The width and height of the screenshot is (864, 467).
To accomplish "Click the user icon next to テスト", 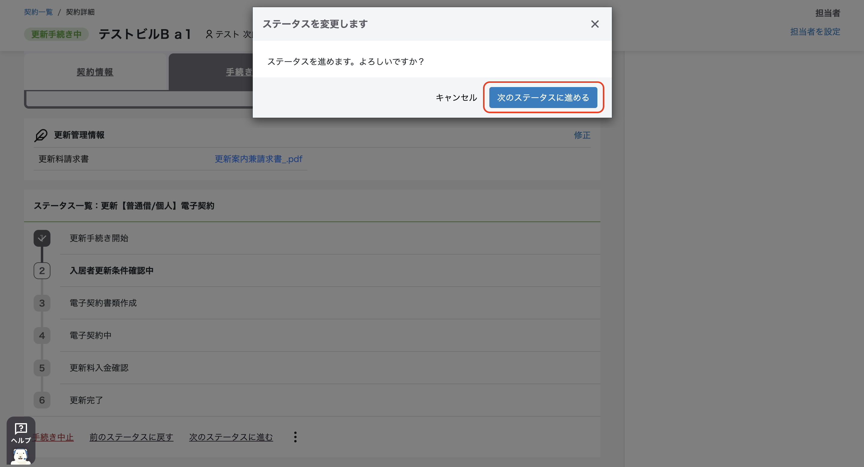I will pyautogui.click(x=209, y=34).
